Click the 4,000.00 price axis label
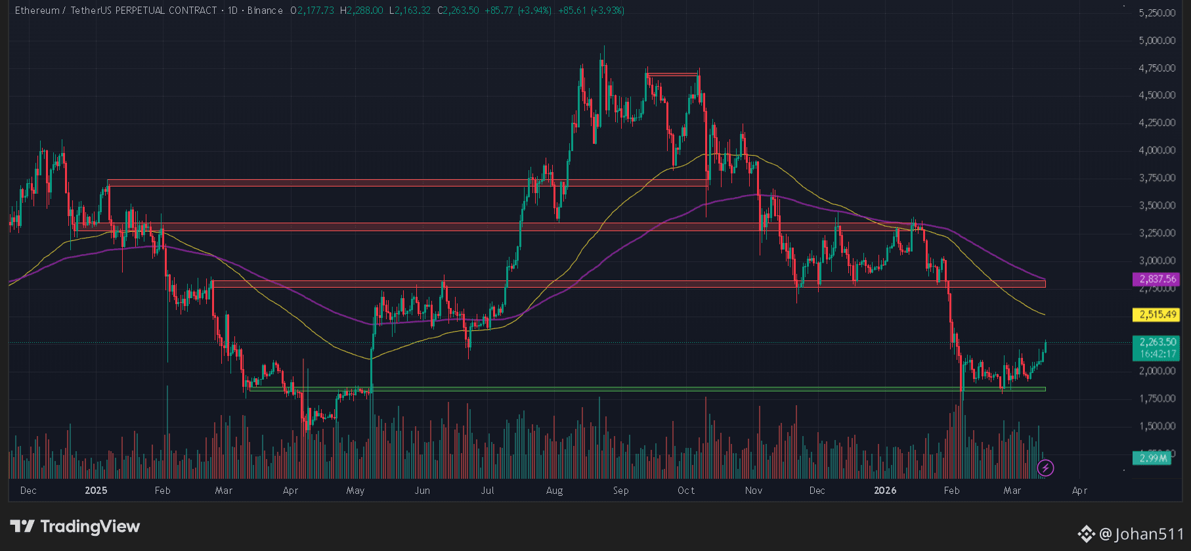This screenshot has width=1191, height=551. tap(1157, 150)
